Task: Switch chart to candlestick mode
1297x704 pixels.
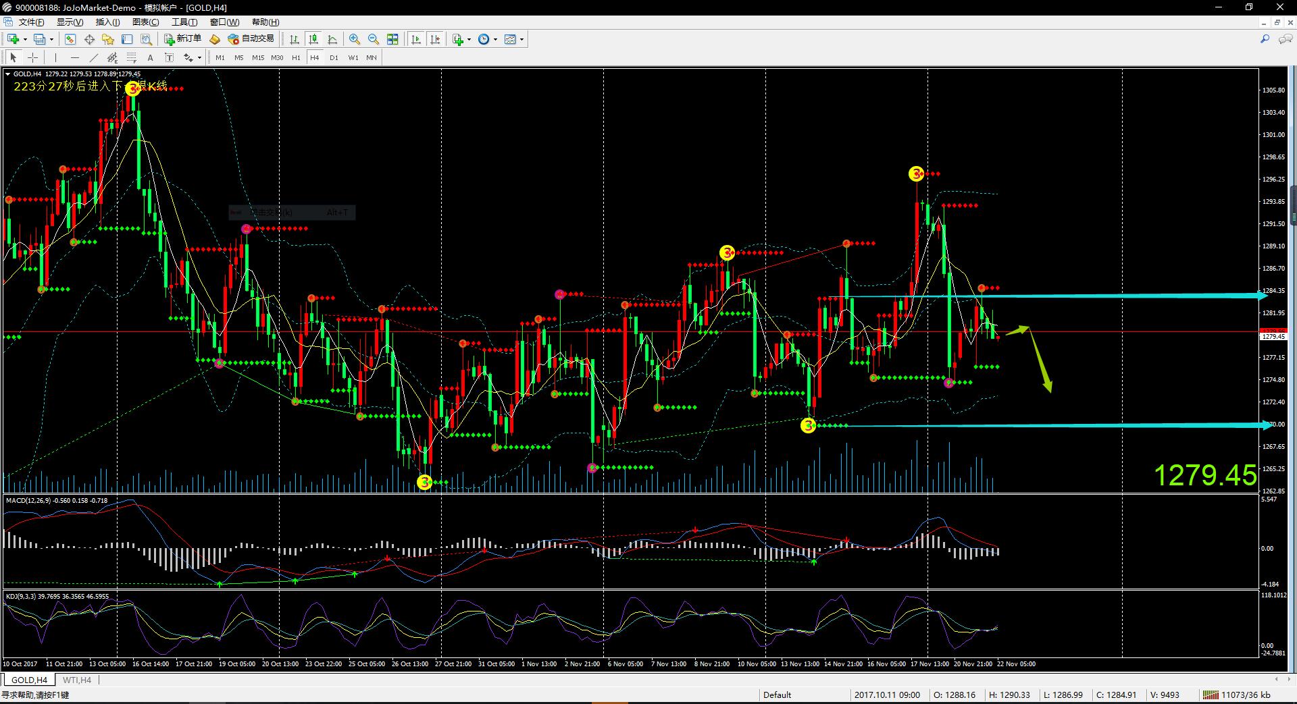Action: click(x=313, y=39)
